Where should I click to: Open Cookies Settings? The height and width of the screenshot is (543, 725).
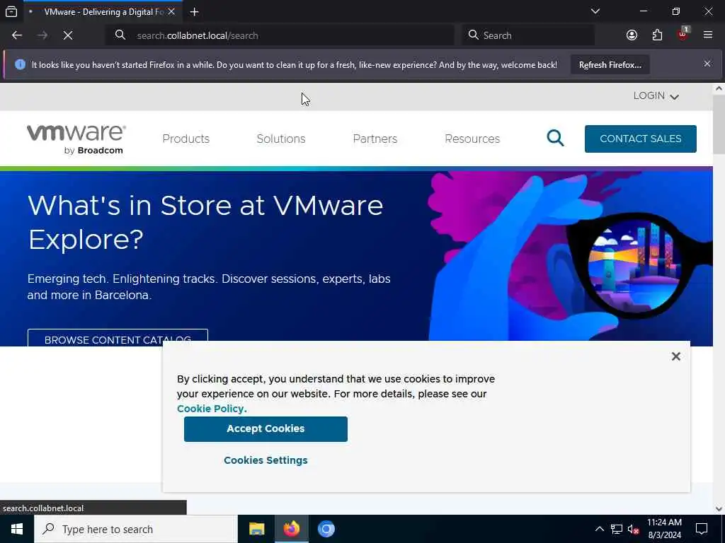[266, 460]
